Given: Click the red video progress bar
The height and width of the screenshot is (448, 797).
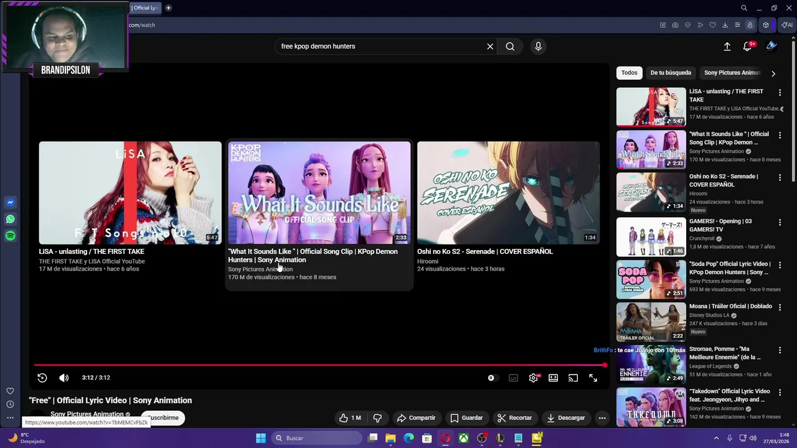Looking at the screenshot, I should pos(319,365).
